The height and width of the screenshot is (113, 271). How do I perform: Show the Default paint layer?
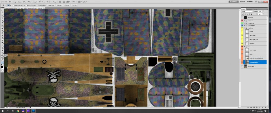click(x=242, y=66)
